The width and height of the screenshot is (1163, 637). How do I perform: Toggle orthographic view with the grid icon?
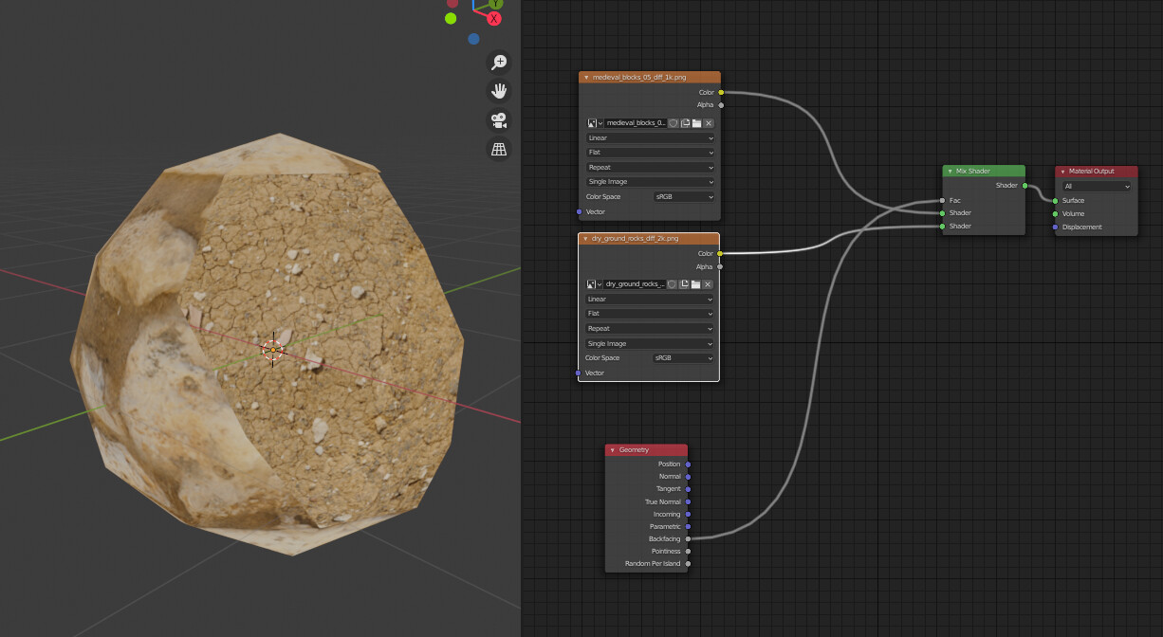coord(498,149)
